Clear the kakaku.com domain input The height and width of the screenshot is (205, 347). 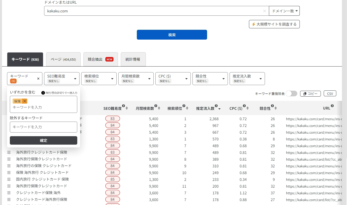[x=264, y=11]
